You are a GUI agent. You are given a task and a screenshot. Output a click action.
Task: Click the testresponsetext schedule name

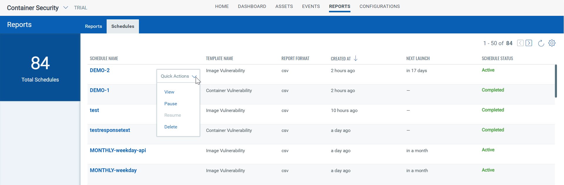click(110, 130)
